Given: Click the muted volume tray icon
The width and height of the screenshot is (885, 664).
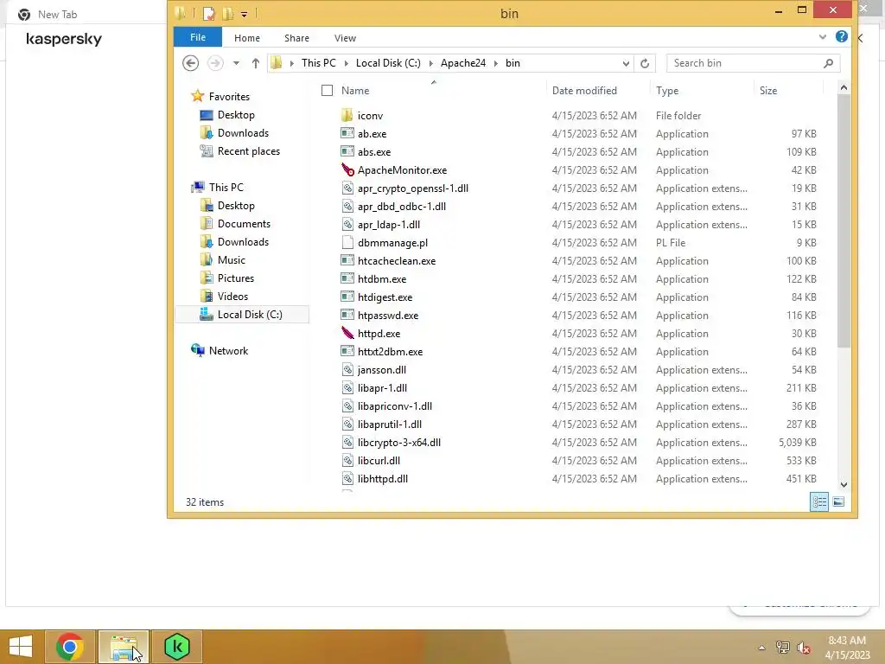Looking at the screenshot, I should [x=804, y=648].
